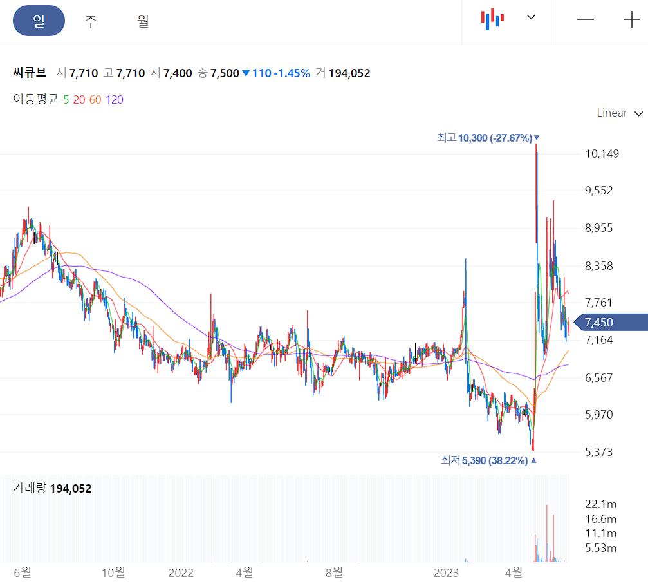Image resolution: width=648 pixels, height=586 pixels.
Task: Toggle the 120-day moving average
Action: tap(115, 100)
